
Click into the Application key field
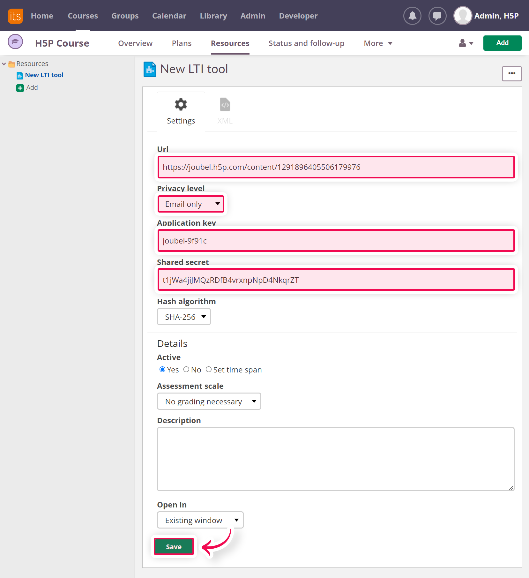tap(336, 241)
